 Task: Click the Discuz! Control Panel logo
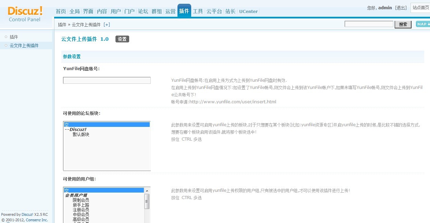pyautogui.click(x=25, y=14)
